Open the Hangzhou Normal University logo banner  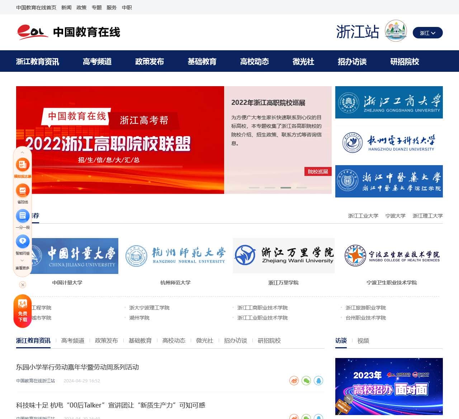click(x=176, y=256)
